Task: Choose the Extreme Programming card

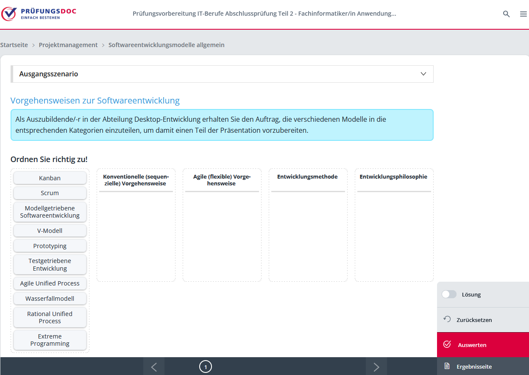Action: click(x=50, y=340)
